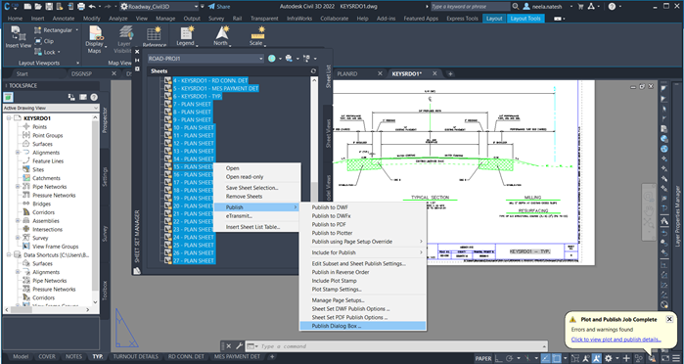Screen dimensions: 684x364
Task: Click the workspace switching gear in status bar
Action: 608,358
